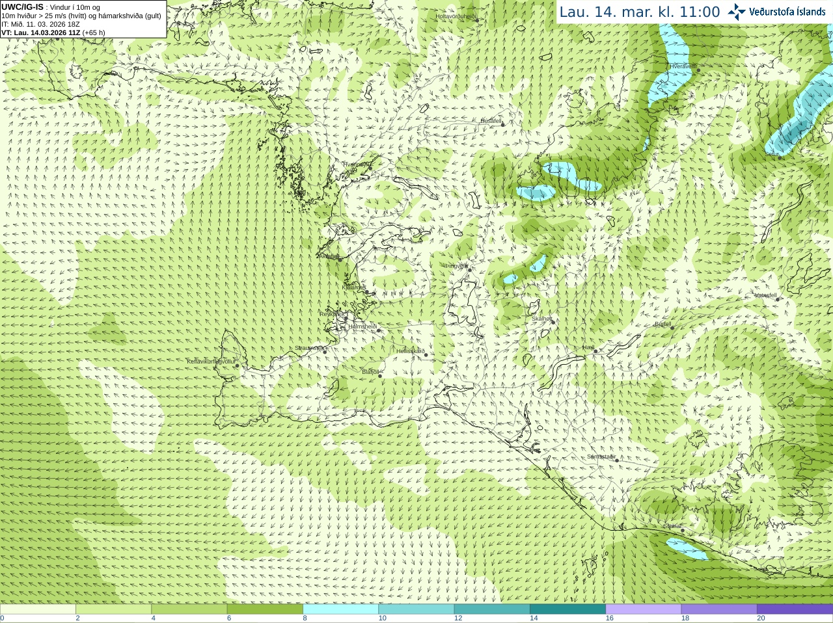
Task: Click the Skálholt station label
Action: point(542,319)
